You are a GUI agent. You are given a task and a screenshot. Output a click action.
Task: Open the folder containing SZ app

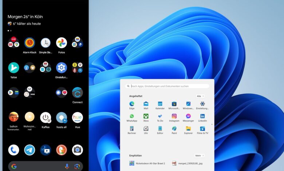pyautogui.click(x=29, y=92)
